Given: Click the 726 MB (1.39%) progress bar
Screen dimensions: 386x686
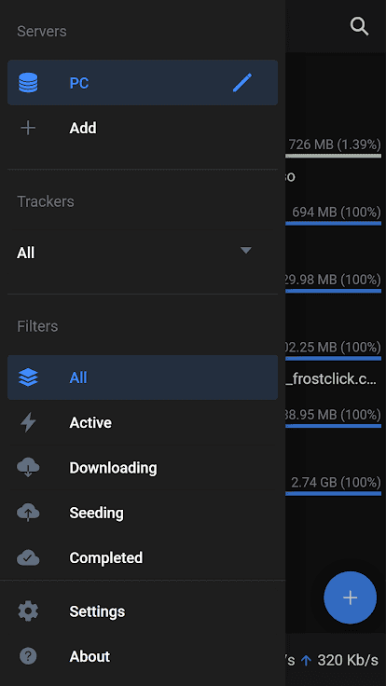Looking at the screenshot, I should pos(334,156).
